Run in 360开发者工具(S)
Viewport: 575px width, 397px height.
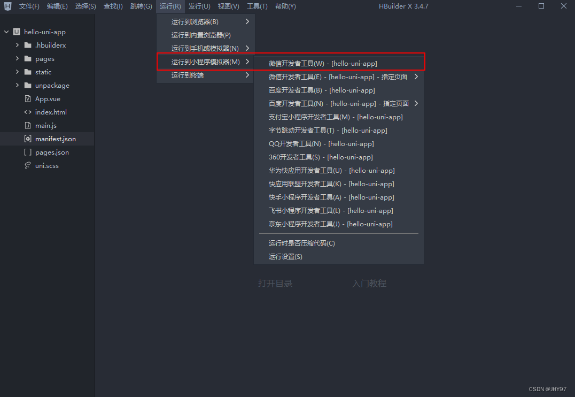click(x=338, y=157)
